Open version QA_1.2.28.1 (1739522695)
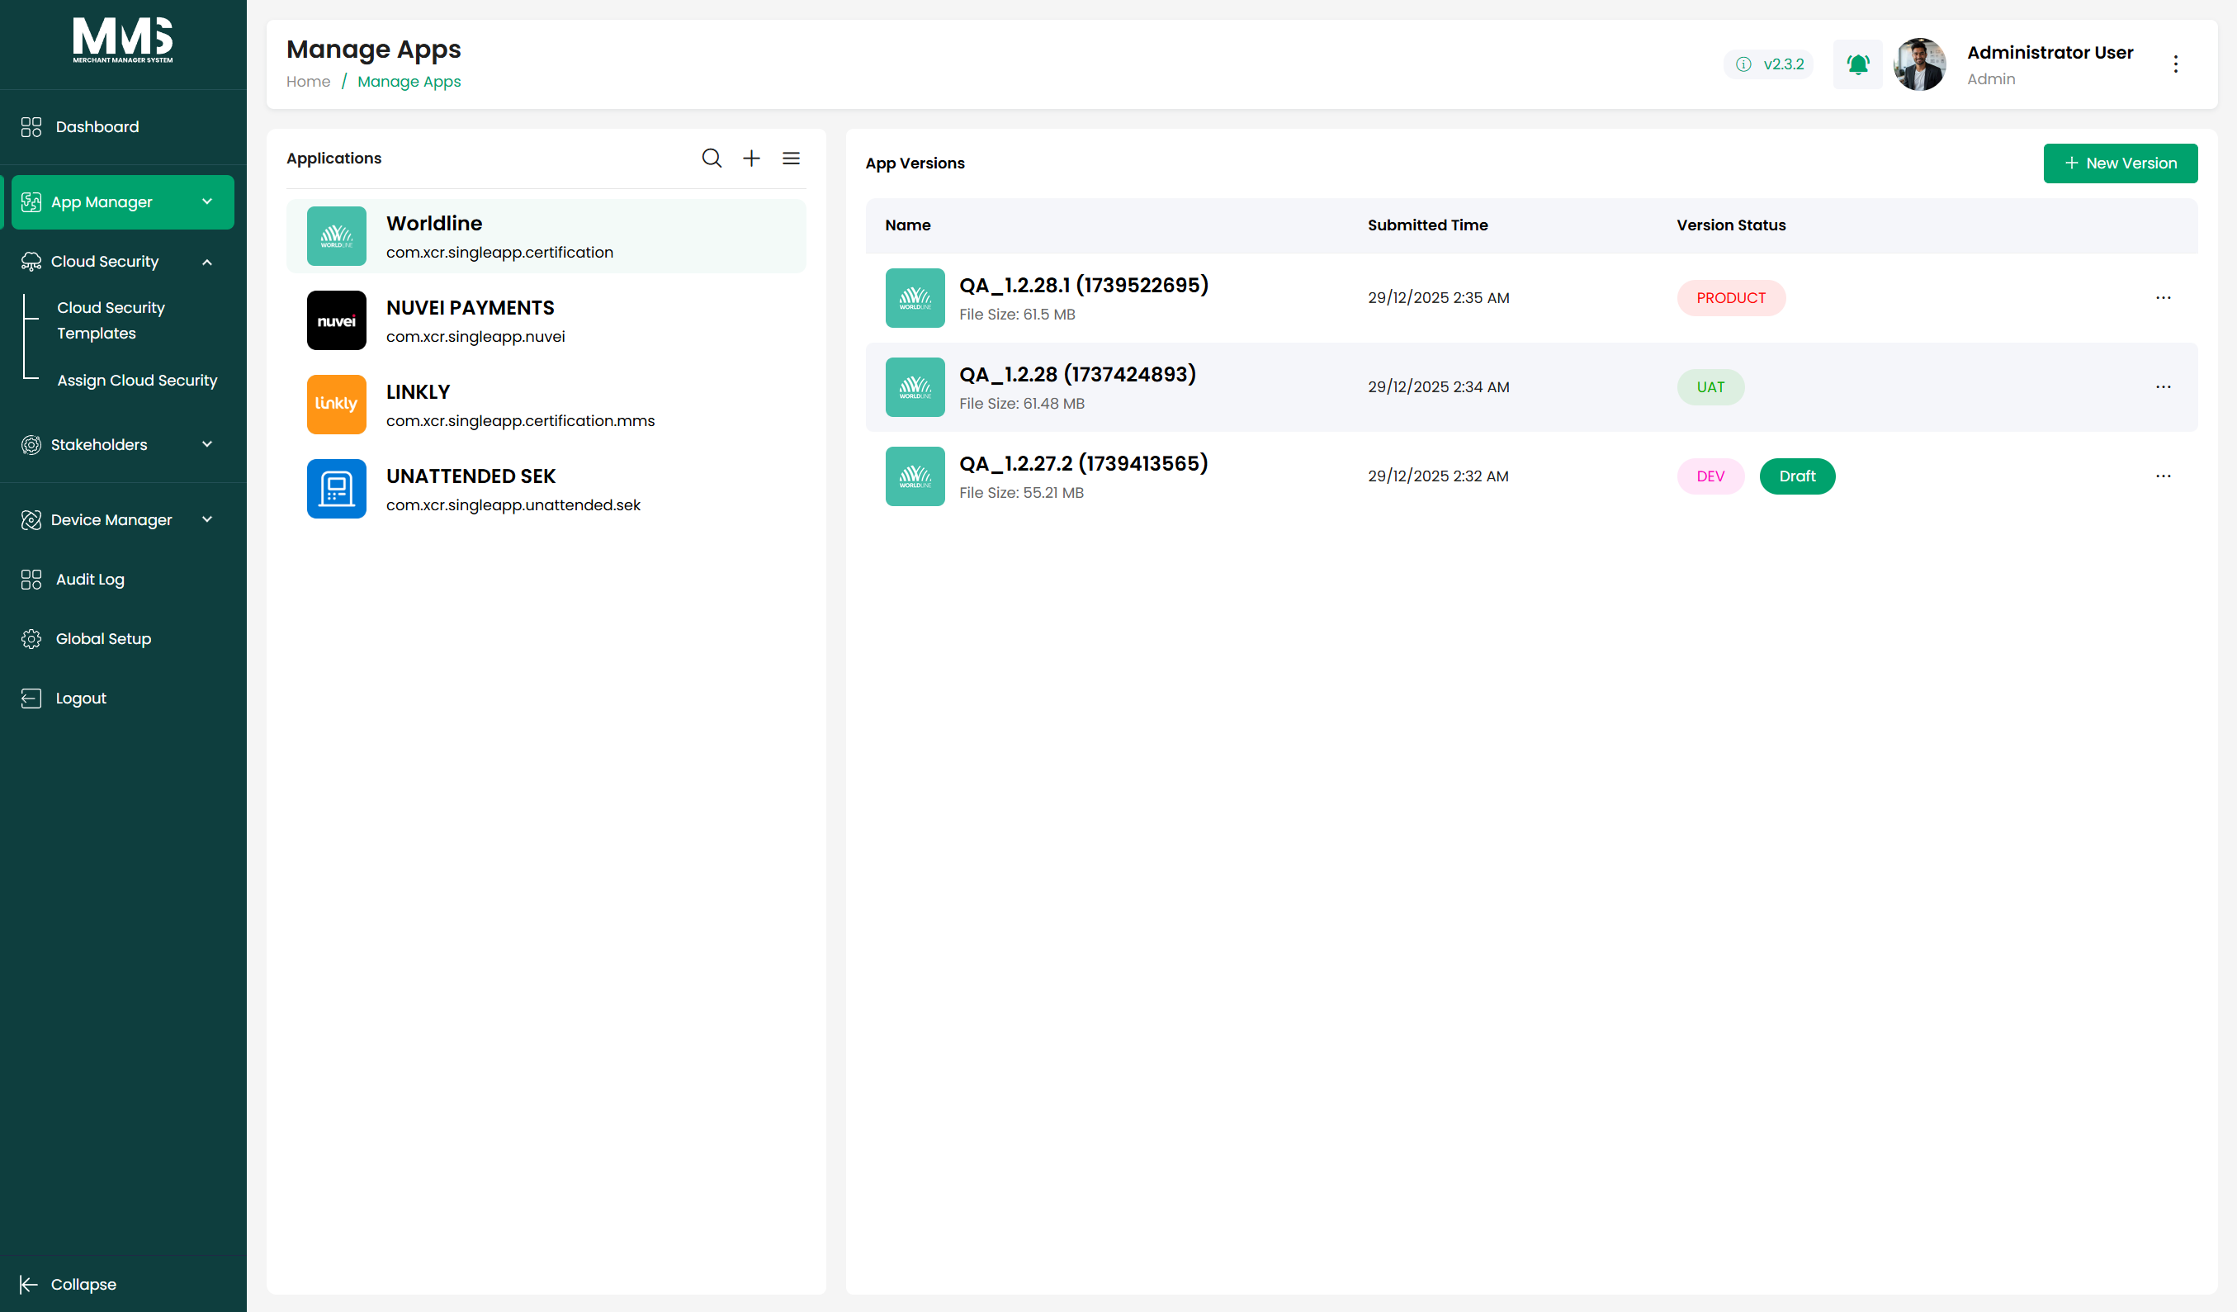 click(1084, 285)
